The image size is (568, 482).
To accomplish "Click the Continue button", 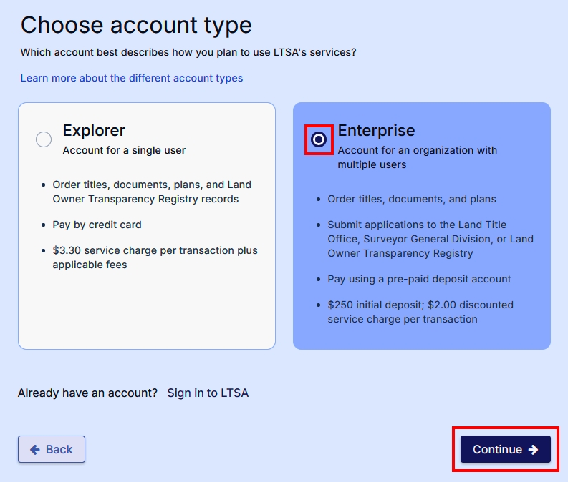I will [506, 449].
